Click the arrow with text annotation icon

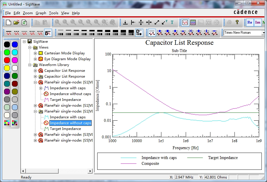[165, 22]
